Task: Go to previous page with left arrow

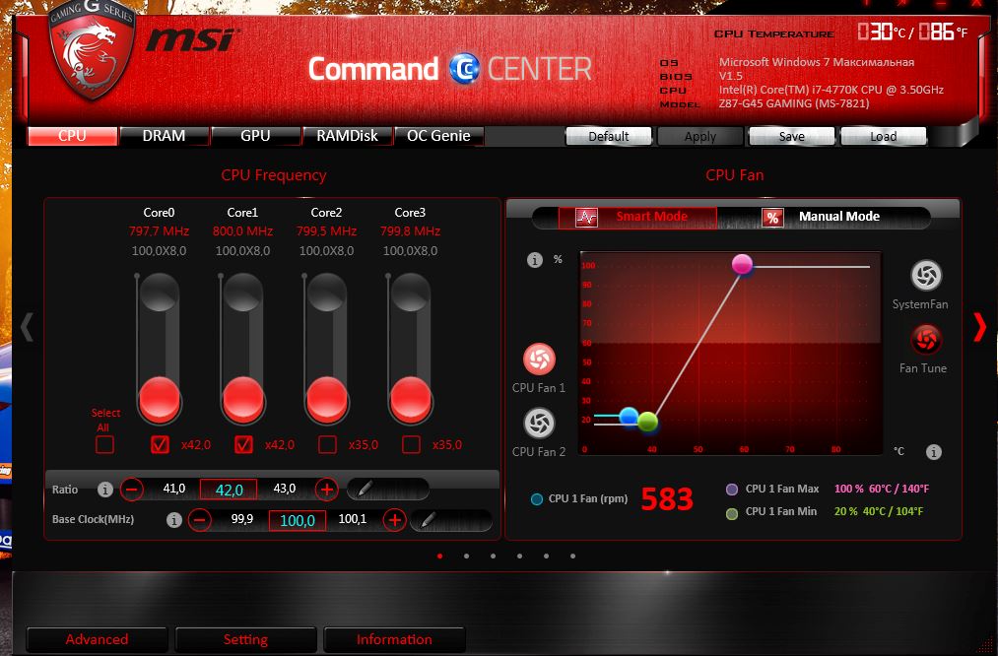Action: (27, 326)
